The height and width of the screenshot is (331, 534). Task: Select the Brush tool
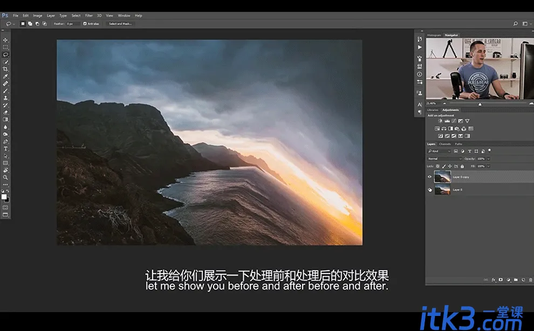5,91
